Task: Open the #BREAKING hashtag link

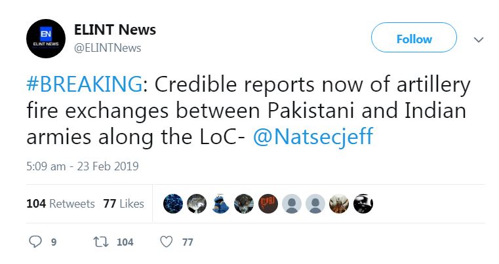Action: click(83, 85)
